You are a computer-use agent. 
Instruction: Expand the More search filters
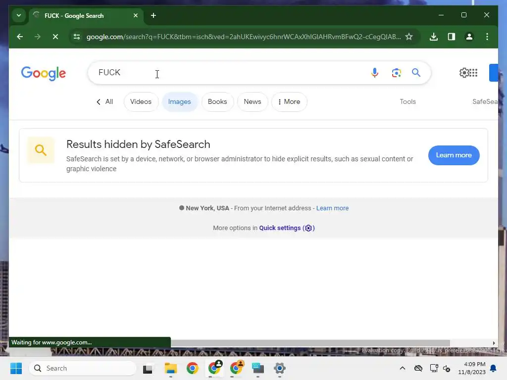click(x=289, y=102)
